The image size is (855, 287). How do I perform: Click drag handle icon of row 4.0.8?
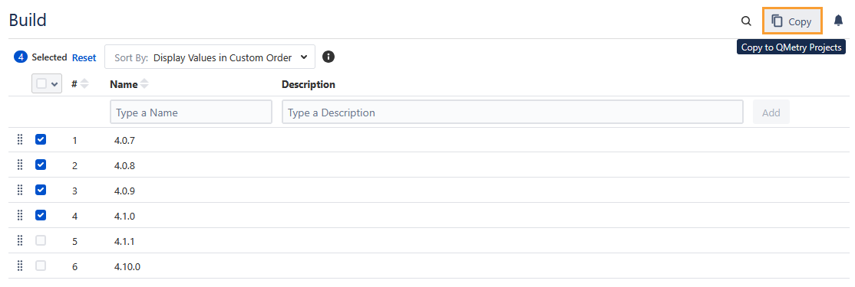(20, 165)
